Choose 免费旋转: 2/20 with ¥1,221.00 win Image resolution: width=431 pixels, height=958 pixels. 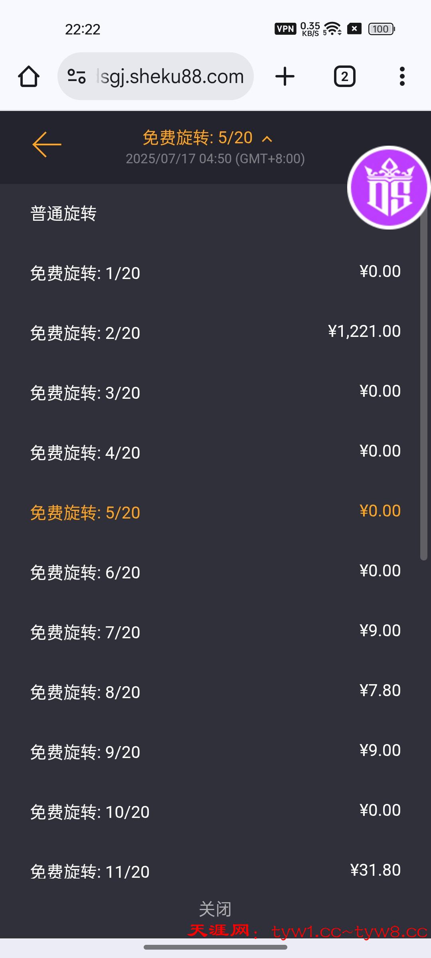215,333
